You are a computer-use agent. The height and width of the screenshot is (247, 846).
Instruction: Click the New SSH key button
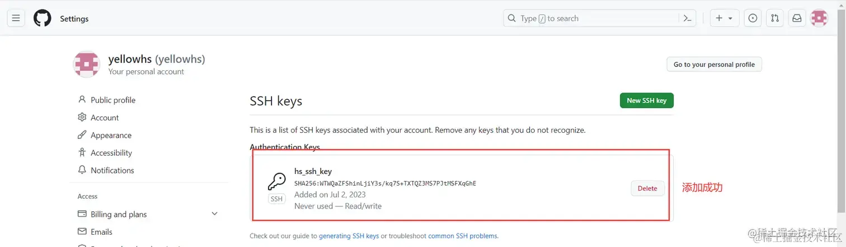tap(646, 100)
